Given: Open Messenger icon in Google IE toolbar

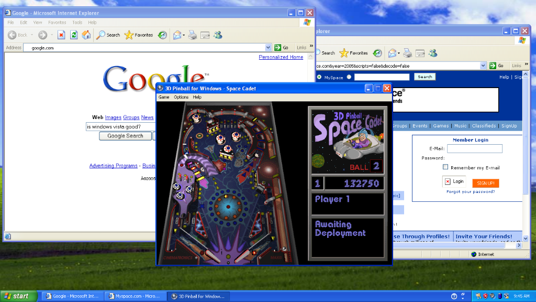Looking at the screenshot, I should [x=218, y=35].
